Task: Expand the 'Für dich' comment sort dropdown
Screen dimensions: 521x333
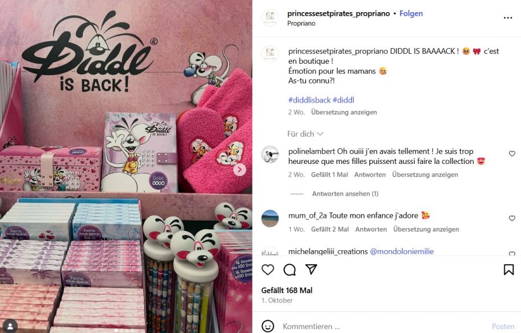Action: (x=305, y=134)
